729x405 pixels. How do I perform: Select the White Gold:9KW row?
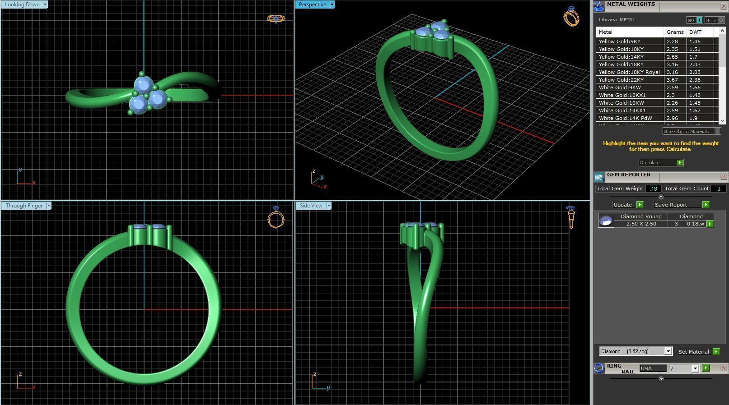(657, 87)
